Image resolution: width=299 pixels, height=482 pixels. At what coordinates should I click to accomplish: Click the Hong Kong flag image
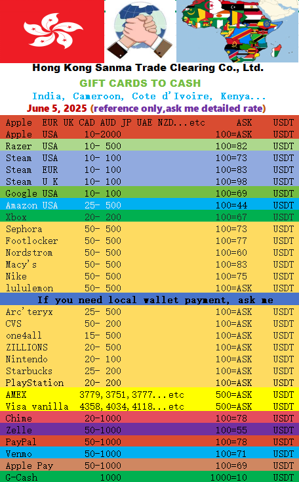pyautogui.click(x=52, y=32)
